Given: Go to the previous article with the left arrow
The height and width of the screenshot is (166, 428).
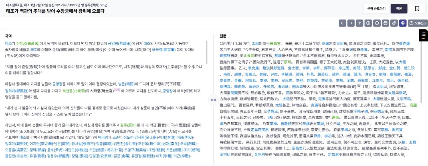Looking at the screenshot, I should pyautogui.click(x=342, y=23).
